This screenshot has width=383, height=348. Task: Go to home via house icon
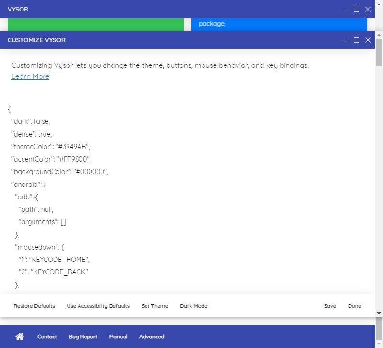(20, 337)
